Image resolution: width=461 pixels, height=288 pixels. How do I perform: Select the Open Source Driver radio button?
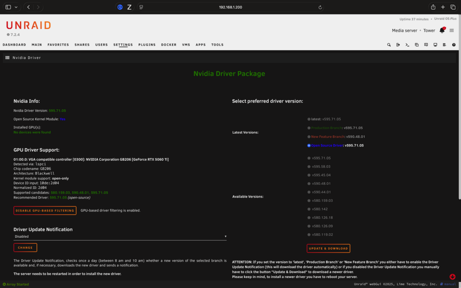click(309, 146)
